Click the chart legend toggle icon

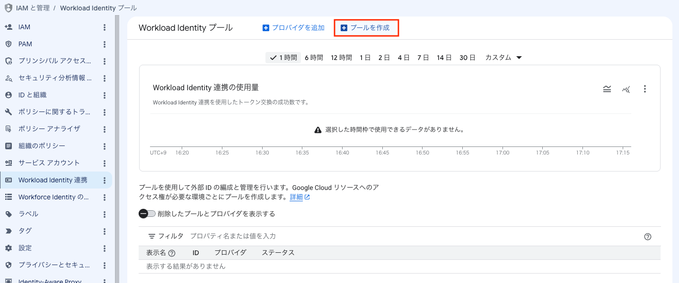pos(607,89)
